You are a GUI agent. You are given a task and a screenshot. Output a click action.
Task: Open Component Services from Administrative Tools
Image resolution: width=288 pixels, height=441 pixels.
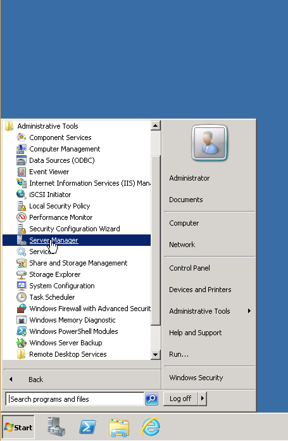point(60,137)
